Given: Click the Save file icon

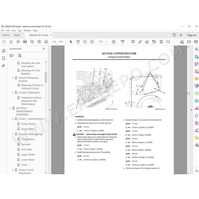Looking at the screenshot, I should pos(4,42).
